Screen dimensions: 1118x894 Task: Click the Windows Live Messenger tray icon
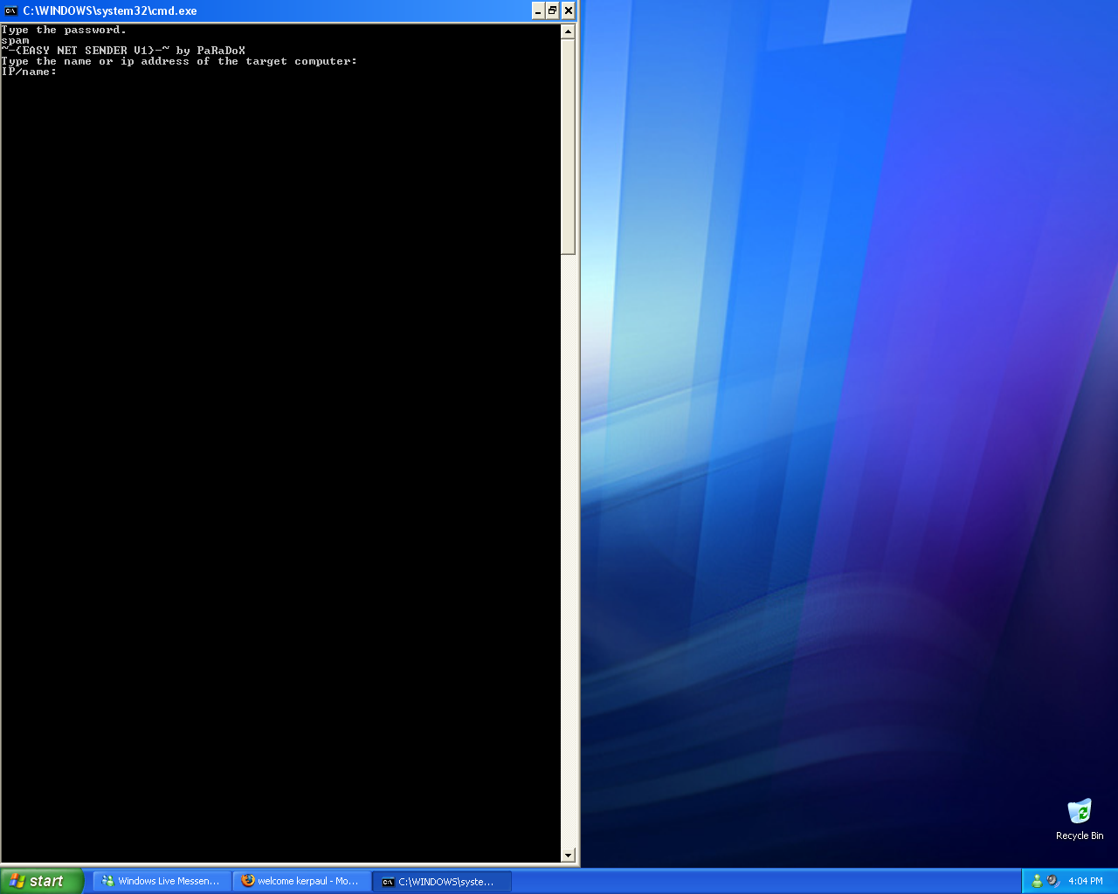coord(1038,881)
